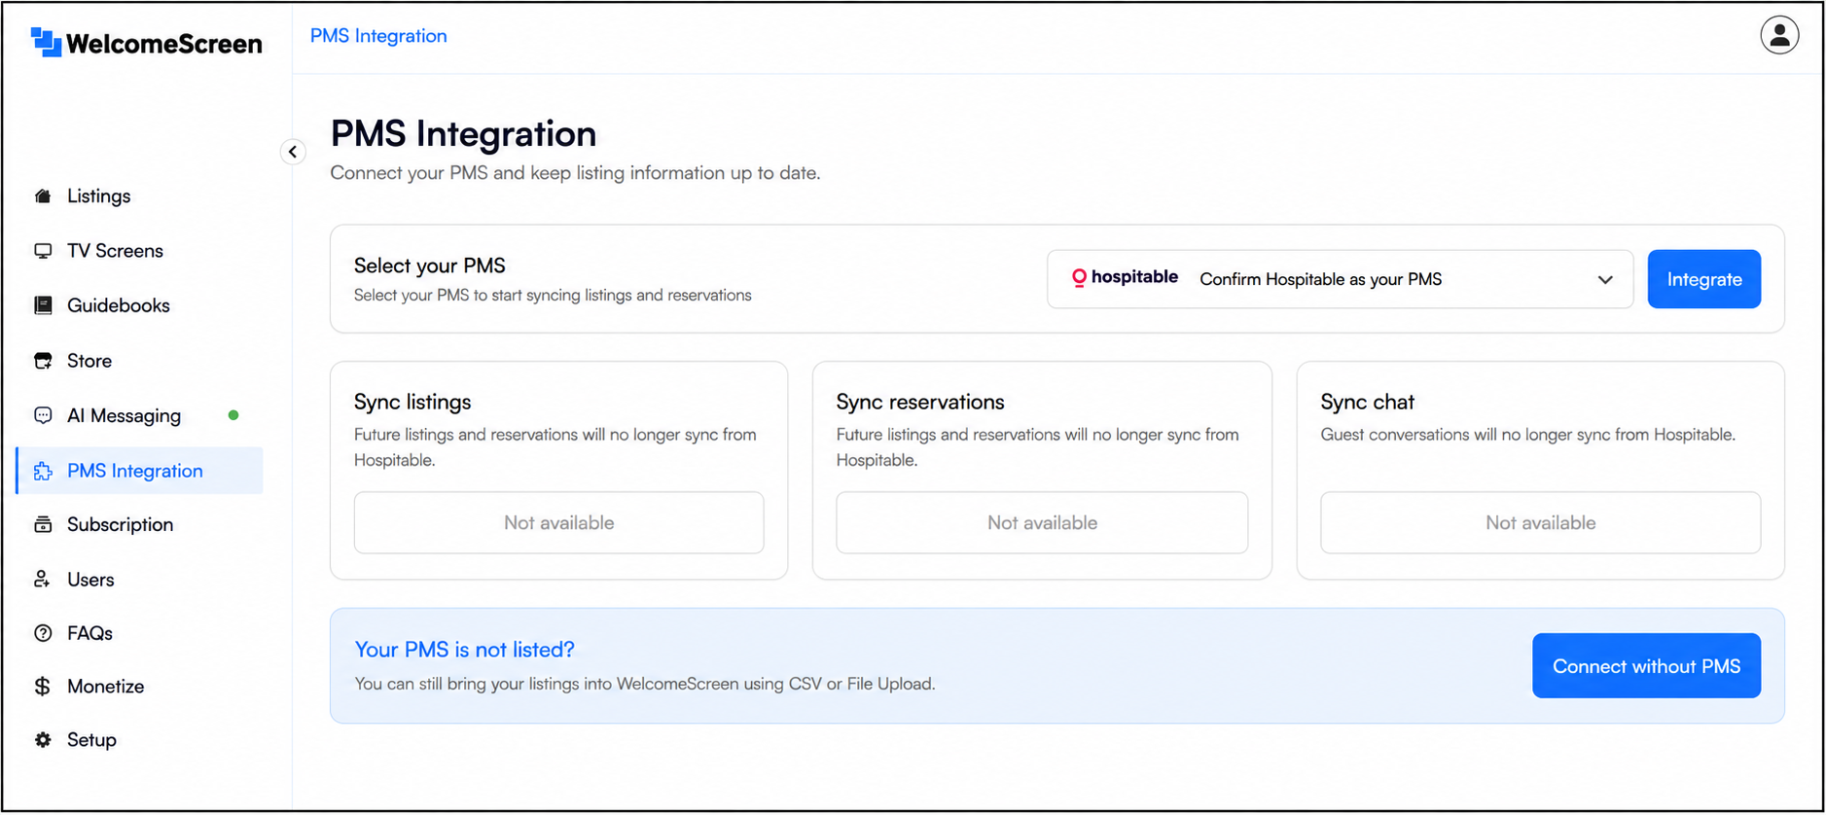Viewport: 1826px width, 815px height.
Task: Click the PMS Integration breadcrumb link
Action: 378,36
